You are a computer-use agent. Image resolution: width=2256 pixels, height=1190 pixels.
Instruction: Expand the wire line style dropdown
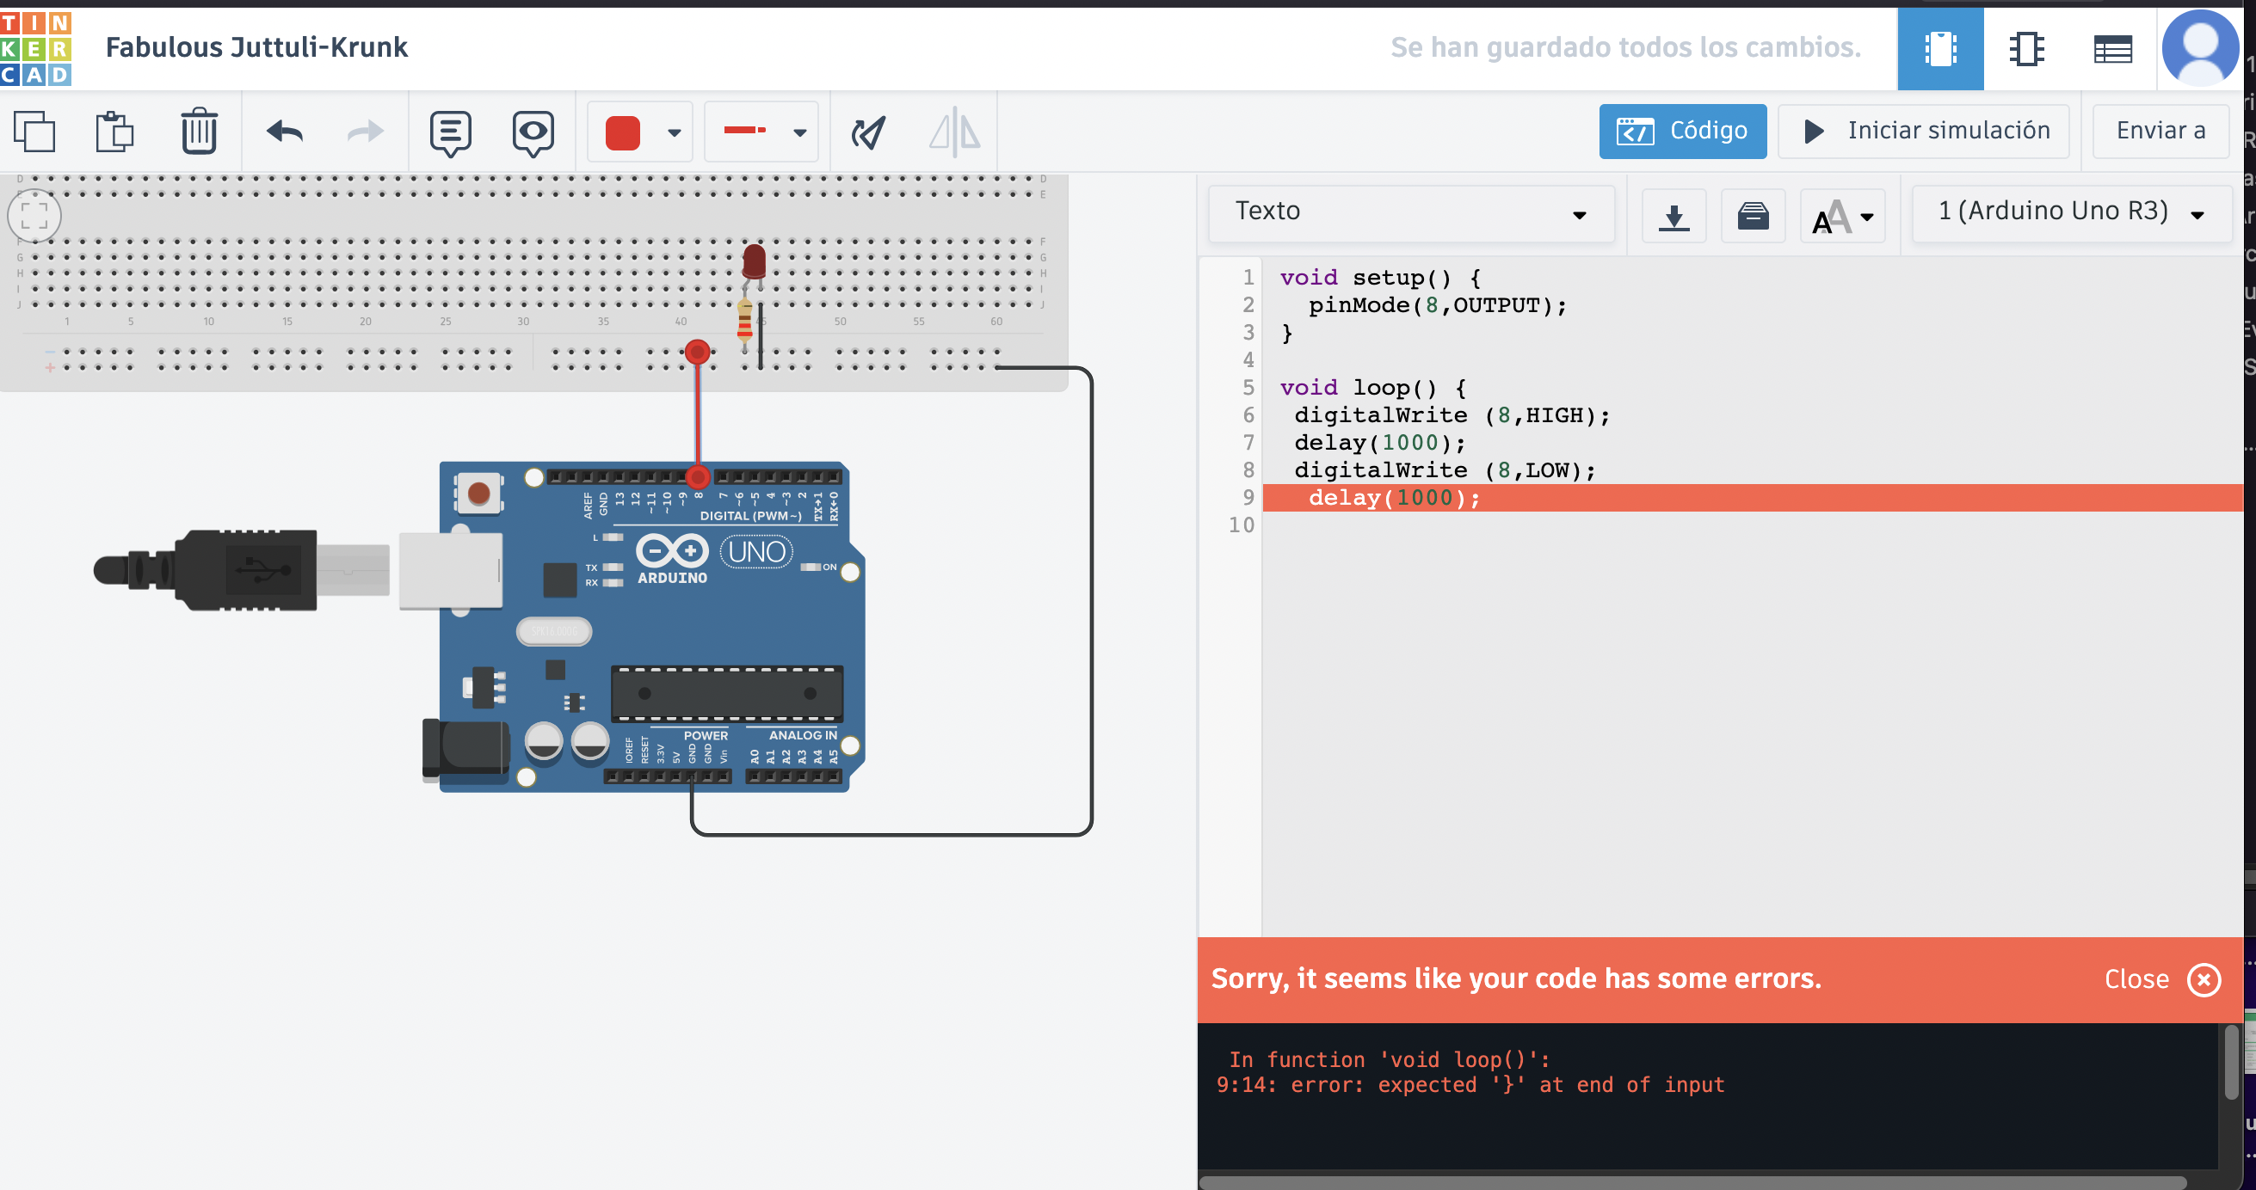click(761, 132)
